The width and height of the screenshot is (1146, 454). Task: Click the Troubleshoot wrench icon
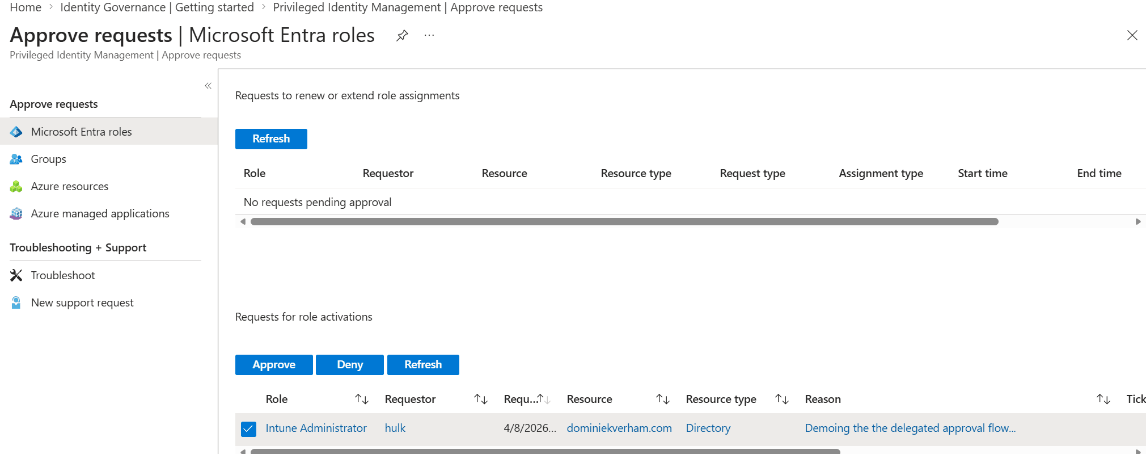(16, 275)
